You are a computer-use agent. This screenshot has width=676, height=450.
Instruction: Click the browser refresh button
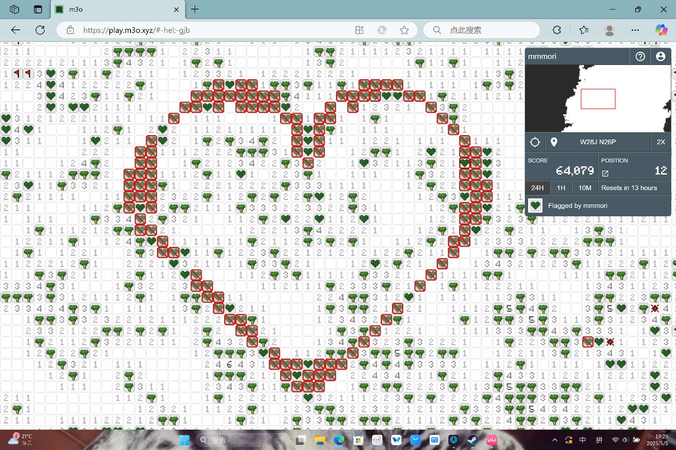[40, 30]
